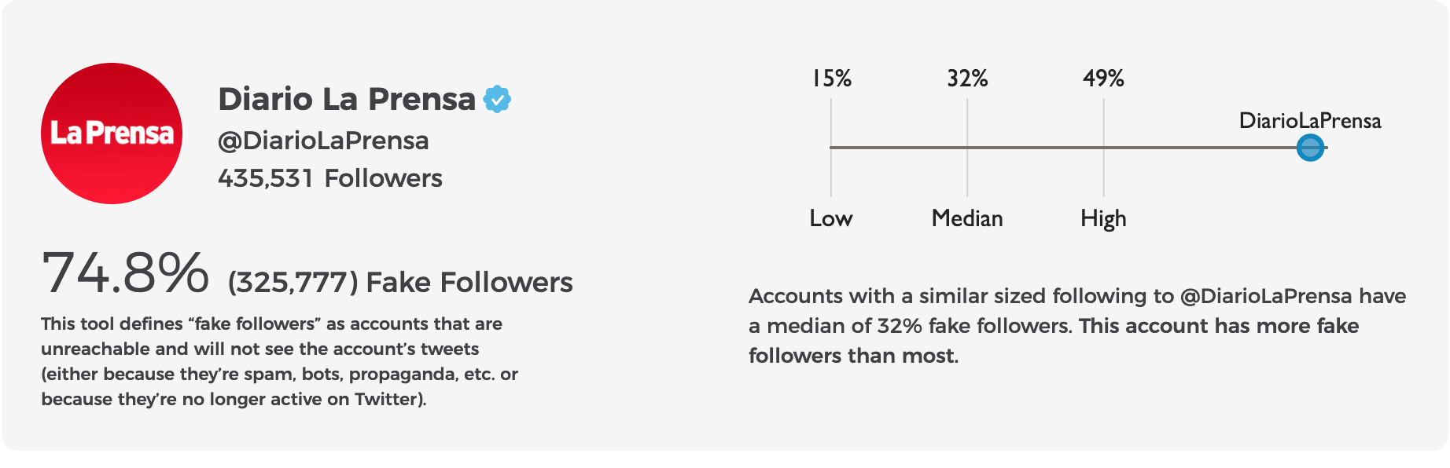Click the 15% scale label

[x=831, y=79]
